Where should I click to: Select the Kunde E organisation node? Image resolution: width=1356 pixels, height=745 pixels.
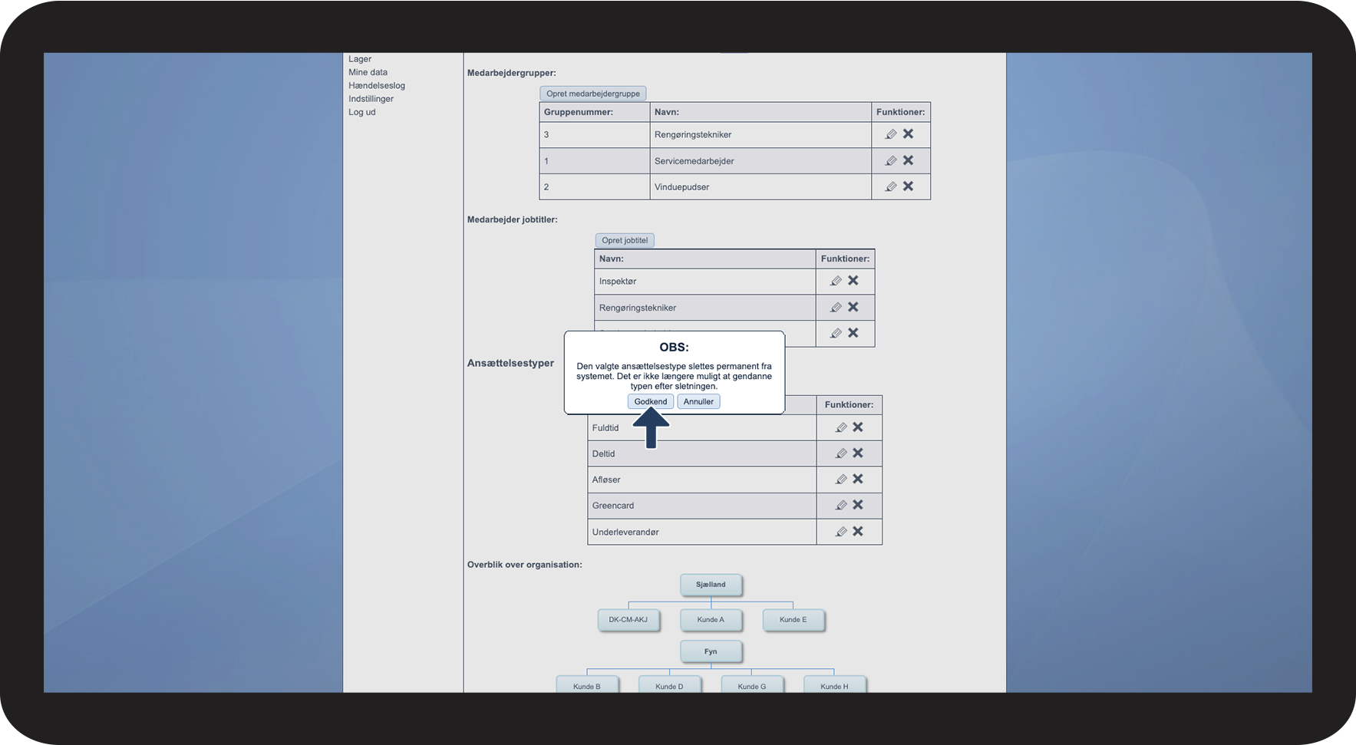pyautogui.click(x=793, y=620)
